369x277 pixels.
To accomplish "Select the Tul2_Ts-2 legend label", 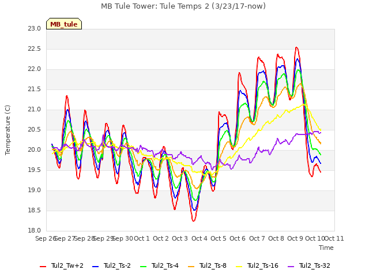I will point(117,265).
